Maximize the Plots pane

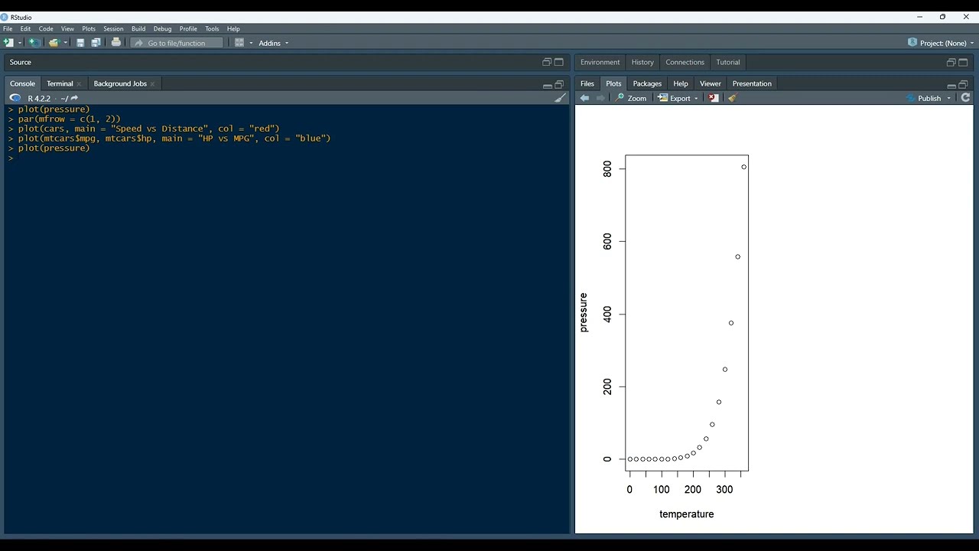point(964,84)
